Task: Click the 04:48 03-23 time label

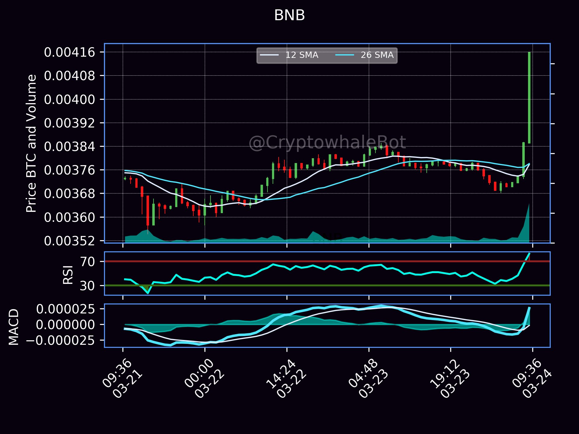Action: click(x=368, y=379)
